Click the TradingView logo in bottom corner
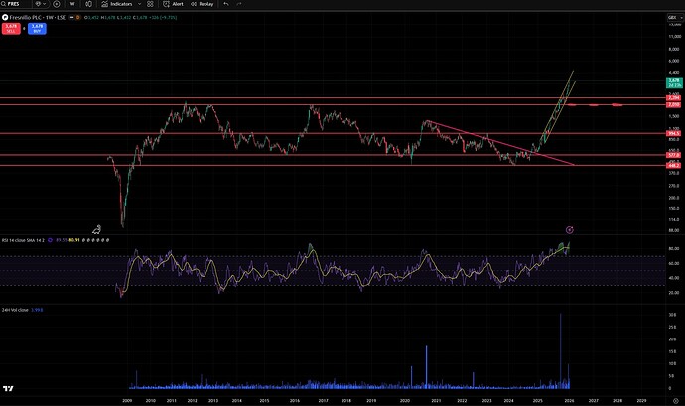 click(8, 388)
